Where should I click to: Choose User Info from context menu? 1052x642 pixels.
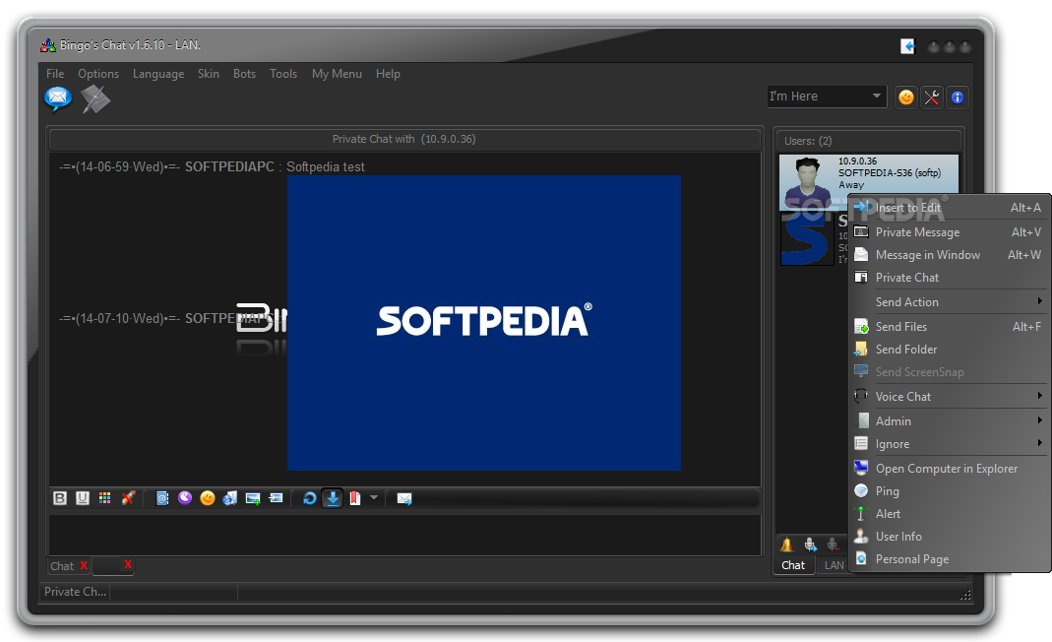coord(949,537)
